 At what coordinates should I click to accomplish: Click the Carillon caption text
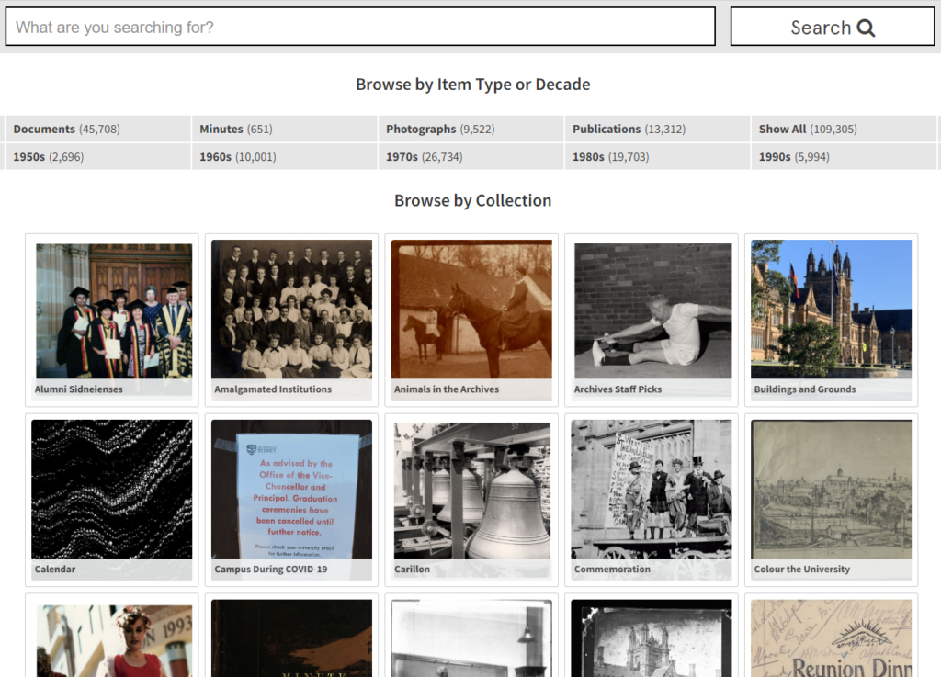[412, 569]
